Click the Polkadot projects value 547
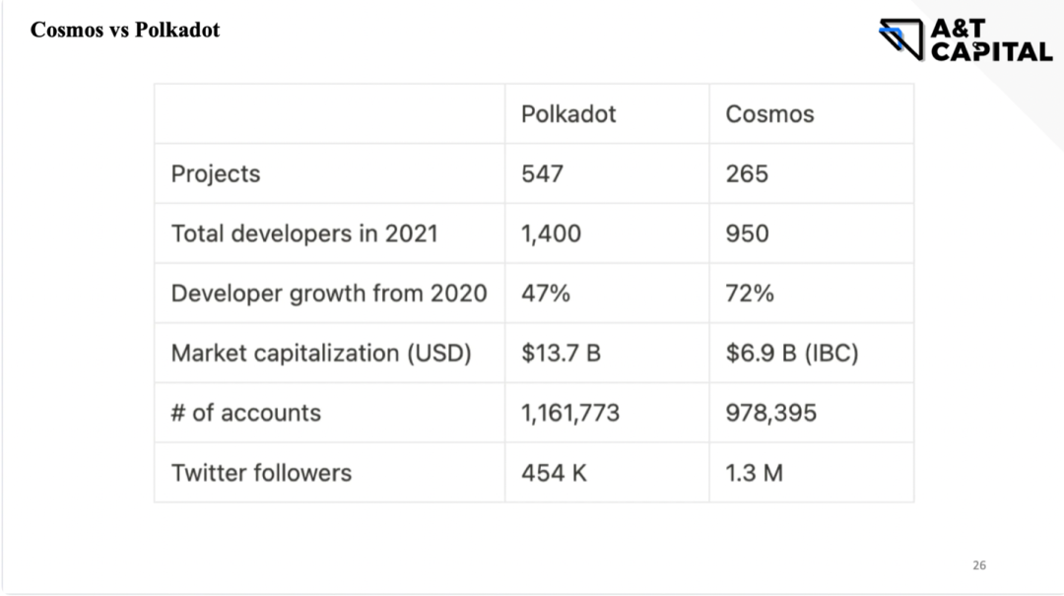The width and height of the screenshot is (1064, 596). 543,174
